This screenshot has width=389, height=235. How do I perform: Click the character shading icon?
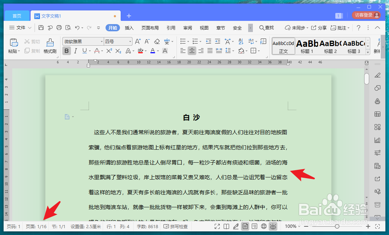click(165, 51)
